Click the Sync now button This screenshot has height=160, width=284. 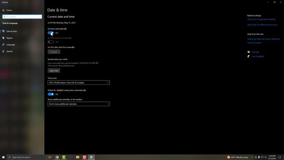pos(54,71)
